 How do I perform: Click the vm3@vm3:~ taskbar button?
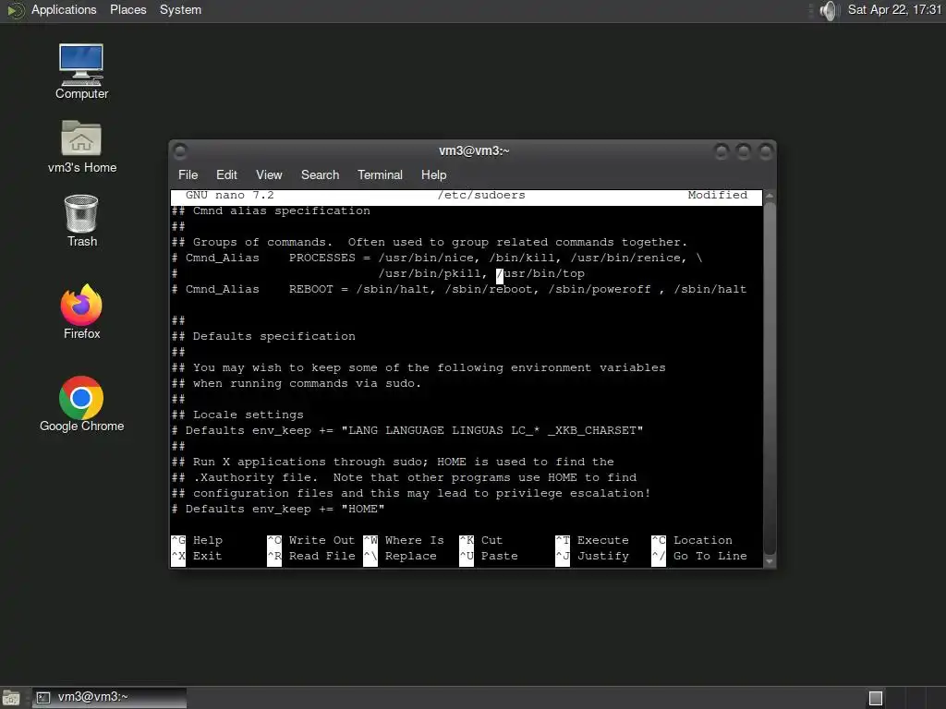coord(110,698)
